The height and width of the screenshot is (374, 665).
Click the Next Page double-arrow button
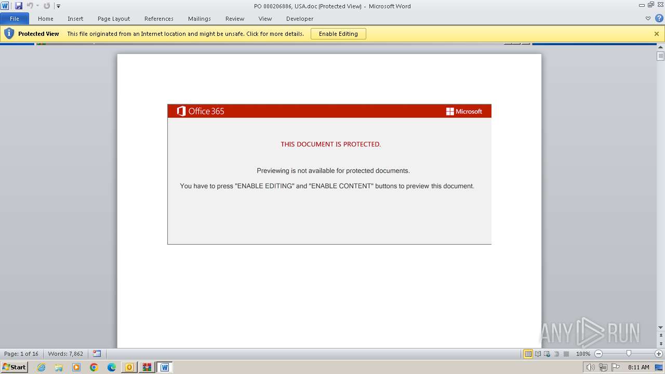660,344
